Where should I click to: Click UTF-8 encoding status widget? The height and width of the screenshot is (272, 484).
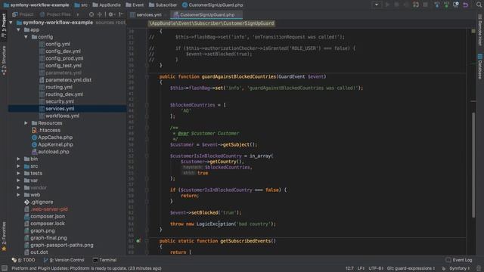point(376,268)
